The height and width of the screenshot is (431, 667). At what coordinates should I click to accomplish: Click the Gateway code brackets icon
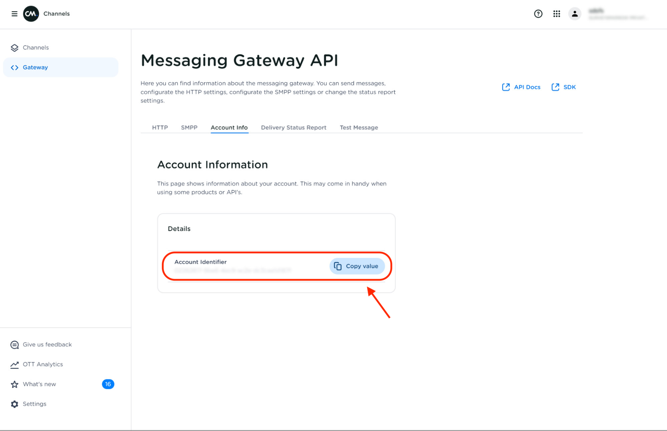14,67
